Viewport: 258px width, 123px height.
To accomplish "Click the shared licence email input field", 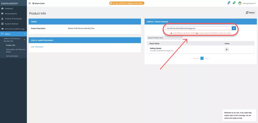I will pyautogui.click(x=199, y=28).
